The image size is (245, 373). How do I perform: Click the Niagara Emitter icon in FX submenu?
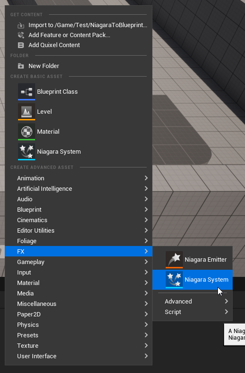pos(174,260)
